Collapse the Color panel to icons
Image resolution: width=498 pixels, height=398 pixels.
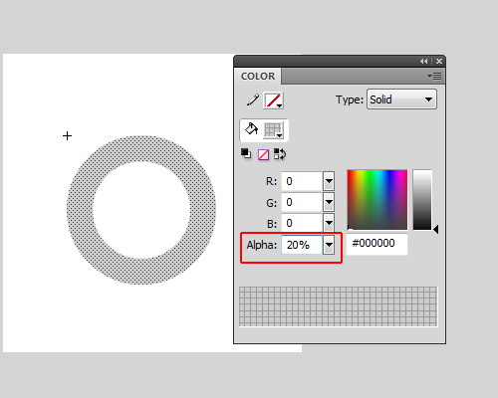[423, 61]
